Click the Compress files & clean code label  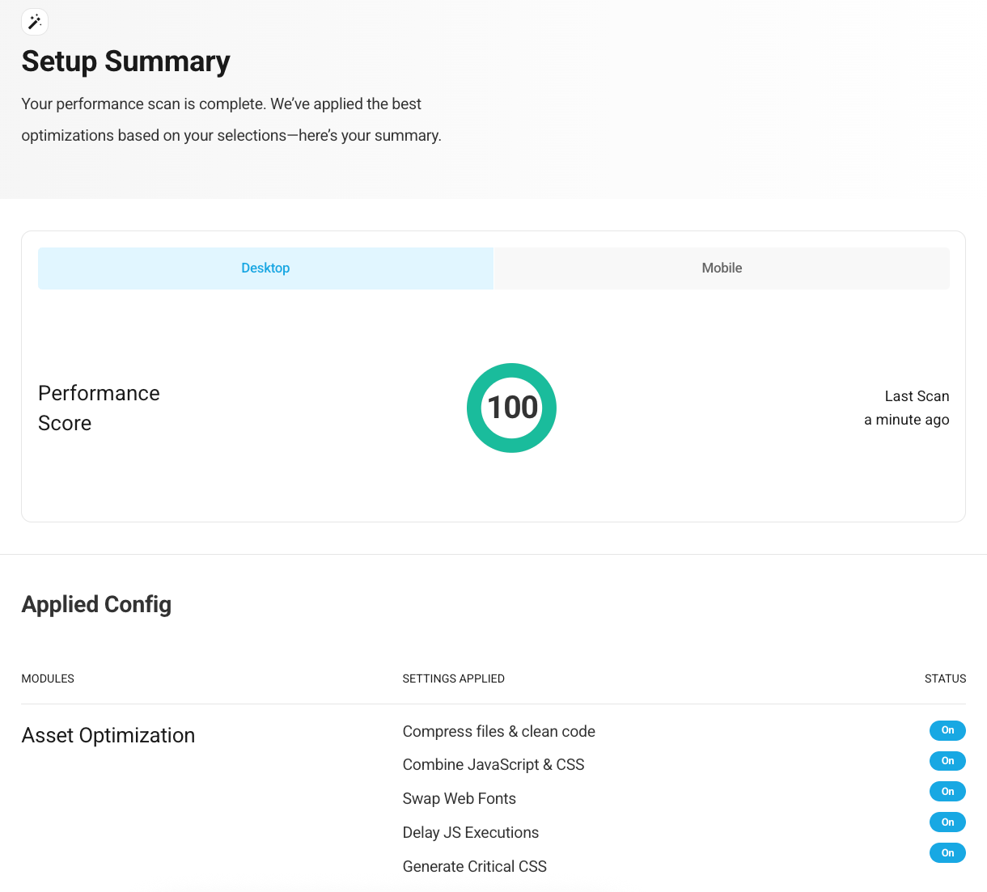pos(498,731)
